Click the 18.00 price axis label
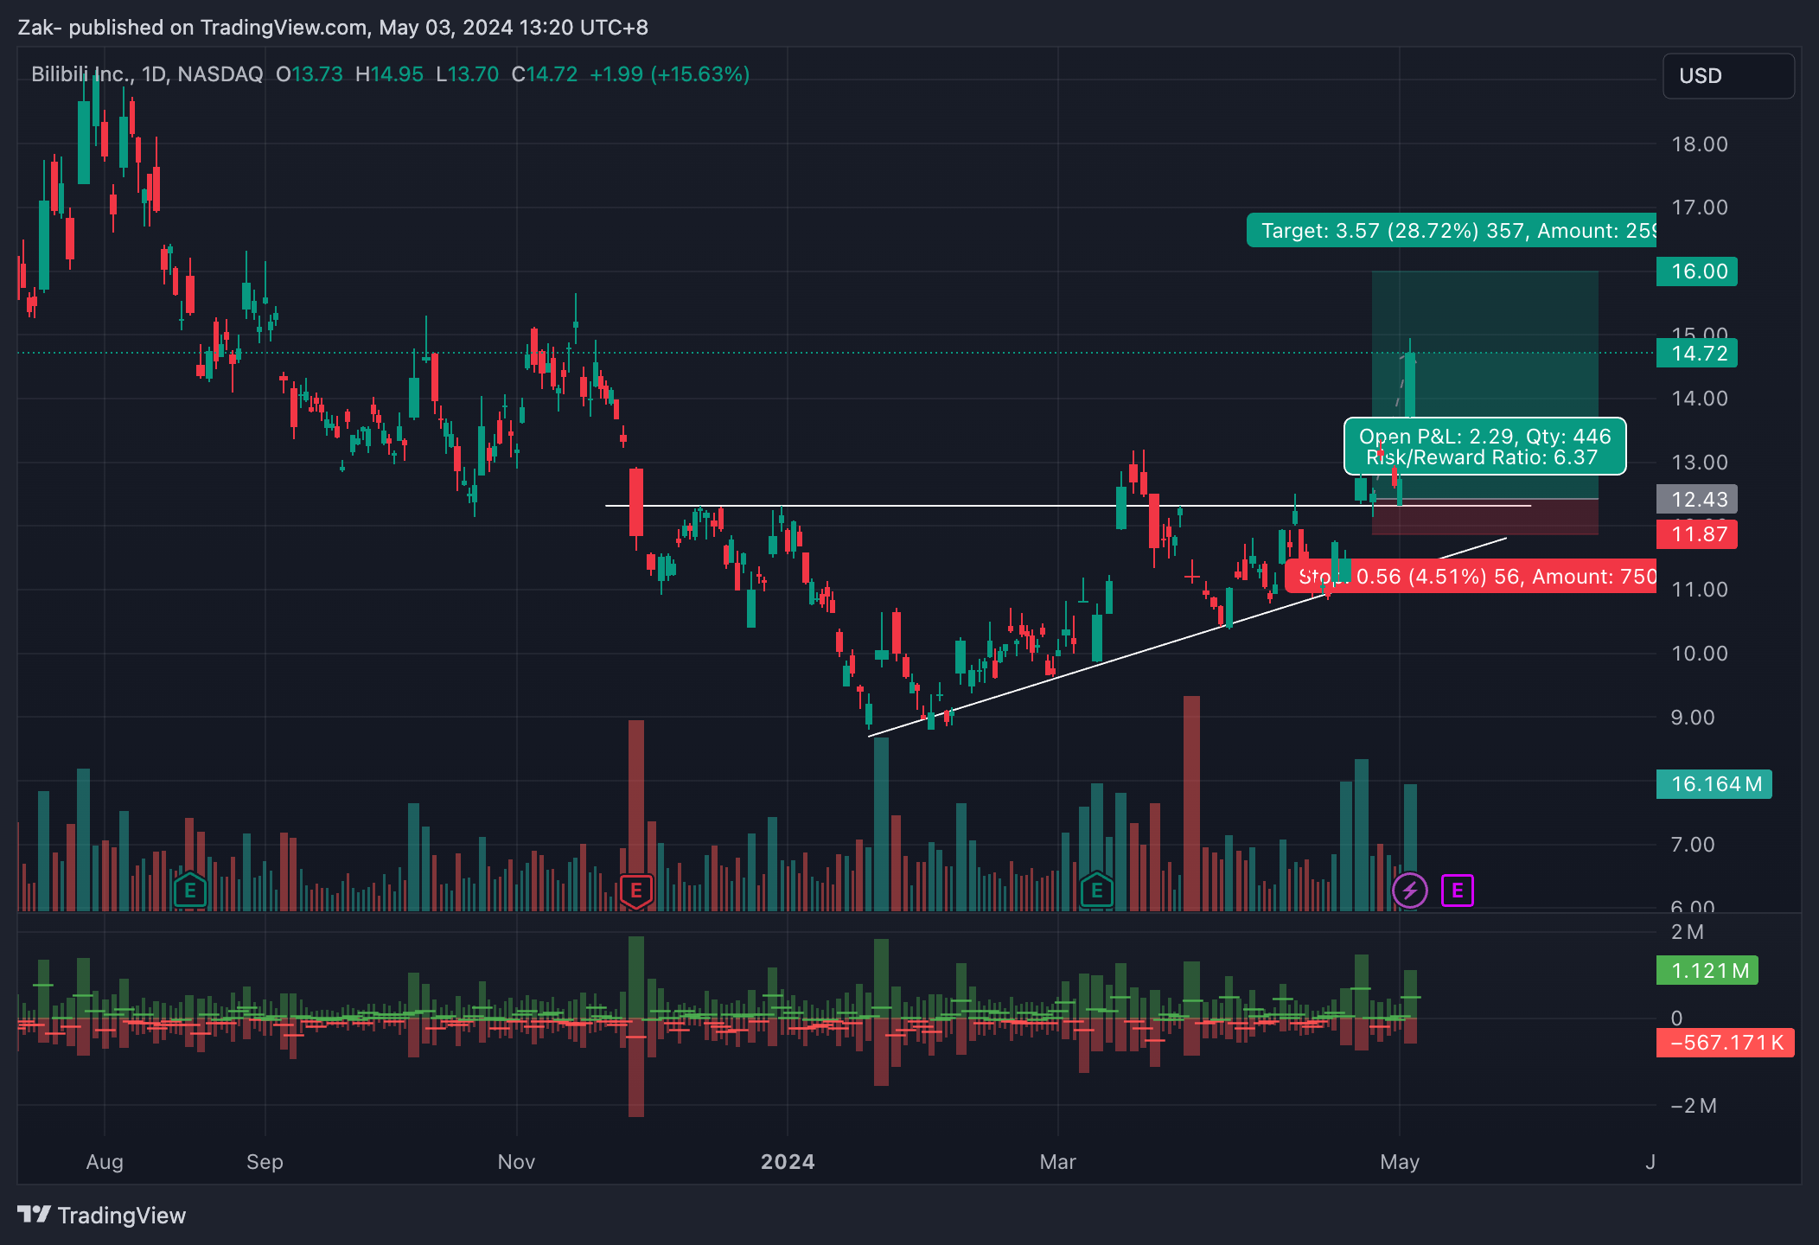The image size is (1819, 1245). [1700, 144]
